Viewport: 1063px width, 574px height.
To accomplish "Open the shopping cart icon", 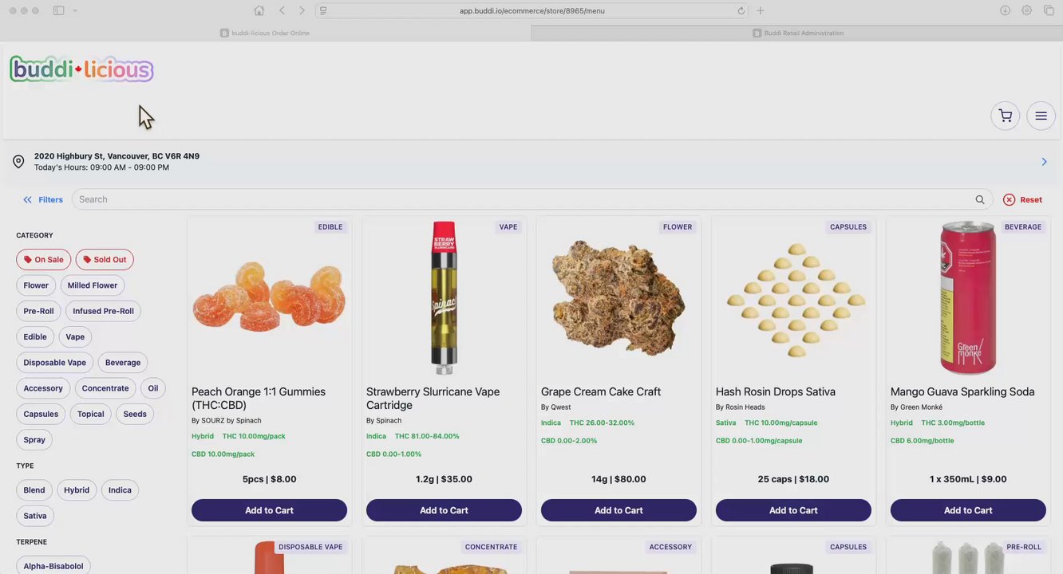I will click(x=1006, y=116).
